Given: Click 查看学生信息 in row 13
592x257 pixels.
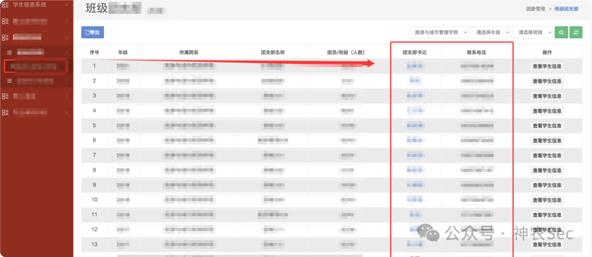Looking at the screenshot, I should coord(547,244).
